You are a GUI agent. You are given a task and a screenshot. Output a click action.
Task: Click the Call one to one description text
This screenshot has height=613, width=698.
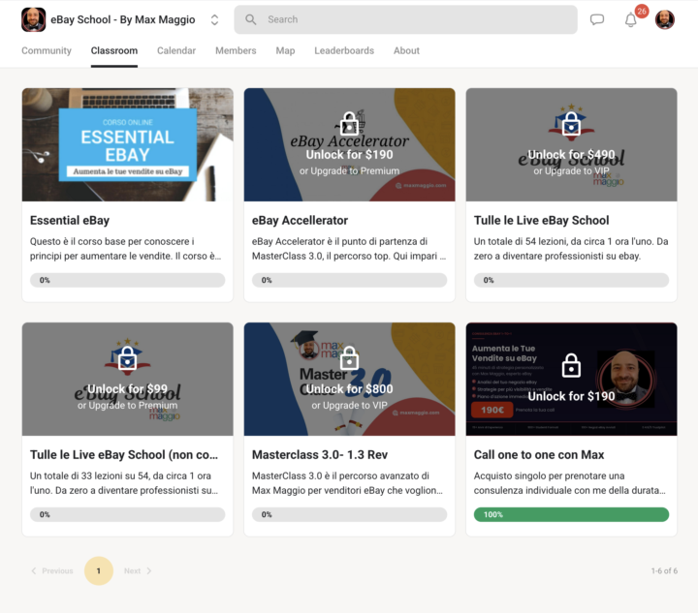click(x=569, y=483)
